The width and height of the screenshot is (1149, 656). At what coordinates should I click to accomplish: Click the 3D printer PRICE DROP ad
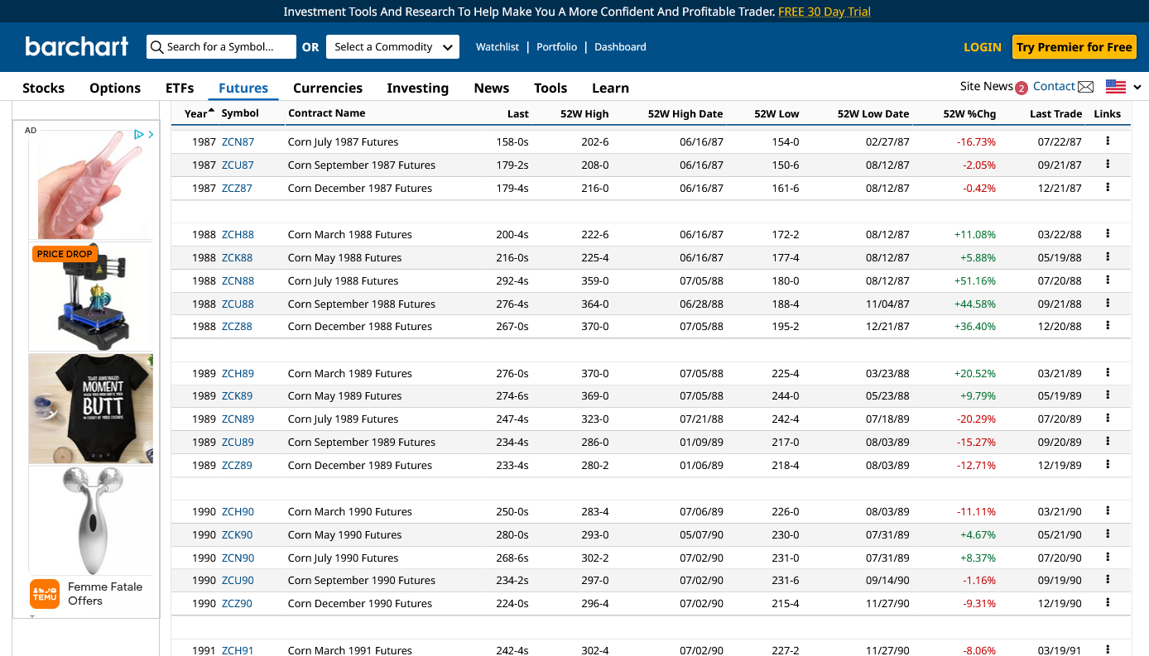pos(91,296)
